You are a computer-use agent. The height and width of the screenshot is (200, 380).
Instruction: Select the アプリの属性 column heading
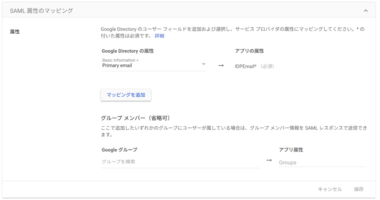249,51
